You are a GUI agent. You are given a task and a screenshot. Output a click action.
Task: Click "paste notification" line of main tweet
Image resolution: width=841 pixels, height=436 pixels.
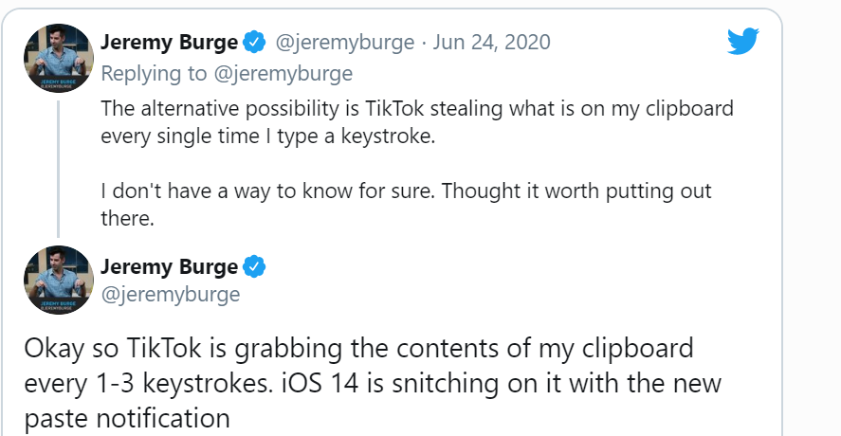[x=127, y=418]
